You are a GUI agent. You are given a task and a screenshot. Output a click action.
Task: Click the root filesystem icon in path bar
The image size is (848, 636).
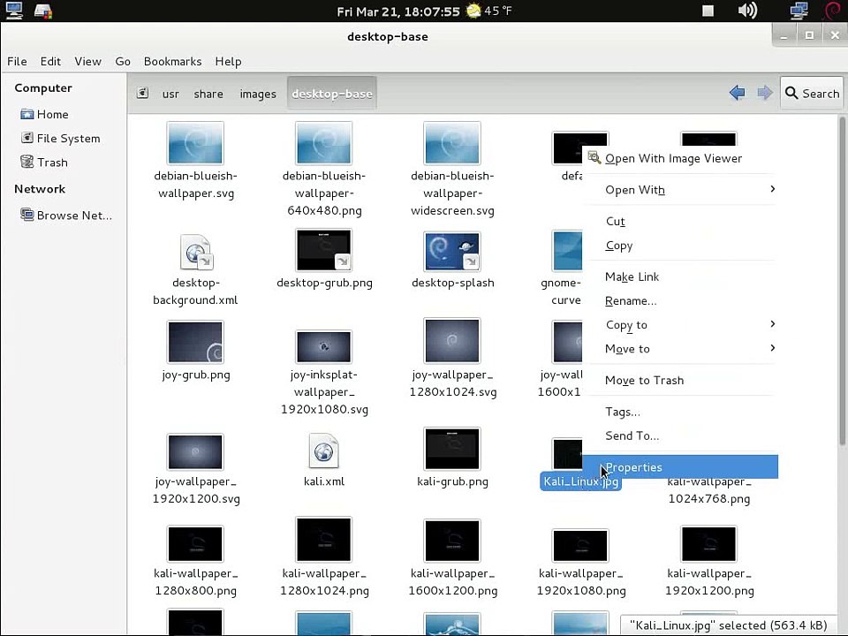click(142, 93)
